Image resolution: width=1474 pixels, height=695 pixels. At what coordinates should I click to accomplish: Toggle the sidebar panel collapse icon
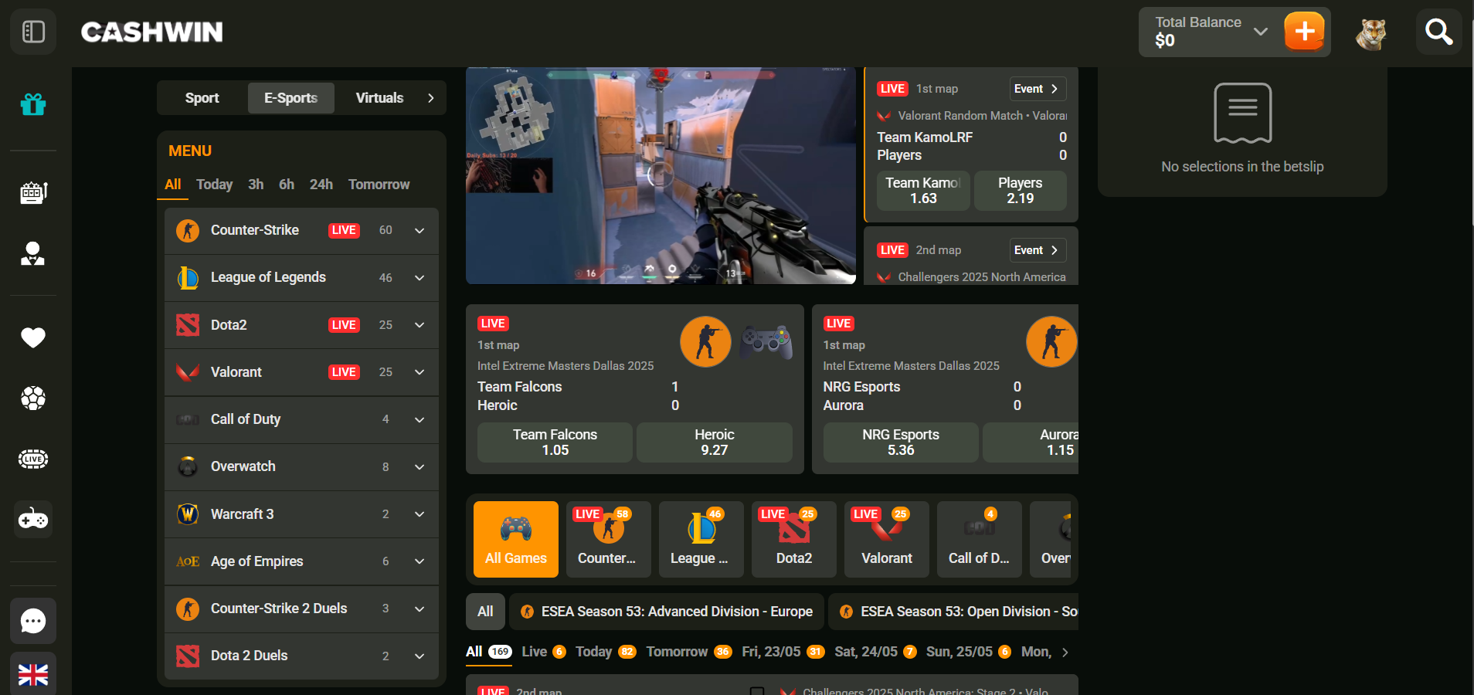click(x=33, y=32)
